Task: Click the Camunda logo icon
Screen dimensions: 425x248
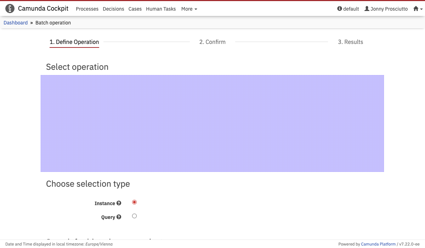Action: tap(10, 9)
